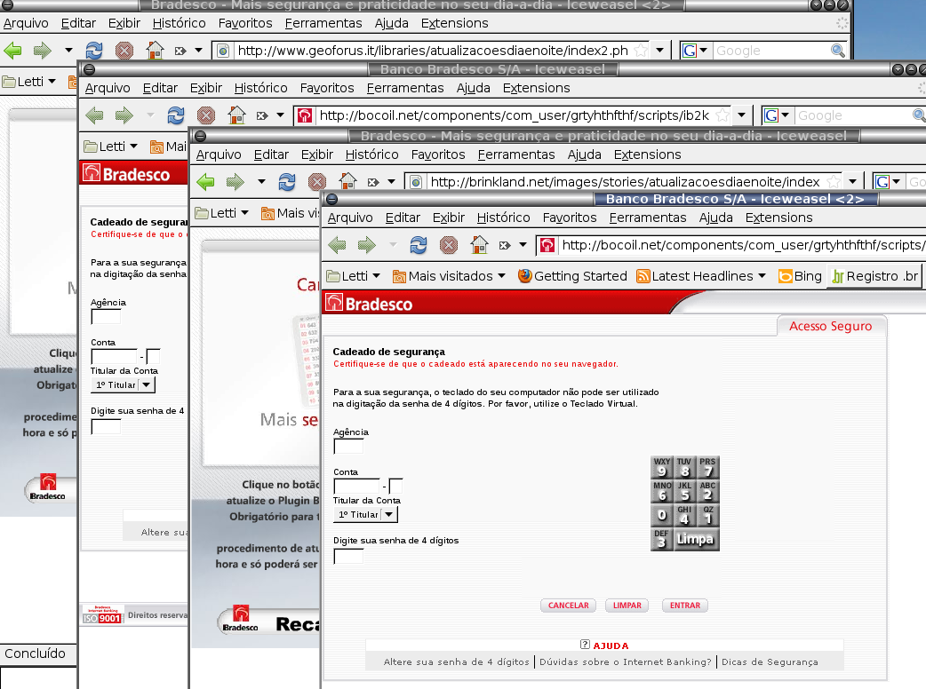Click 4-digit senha field in front window
Image resolution: width=926 pixels, height=689 pixels.
click(x=348, y=556)
